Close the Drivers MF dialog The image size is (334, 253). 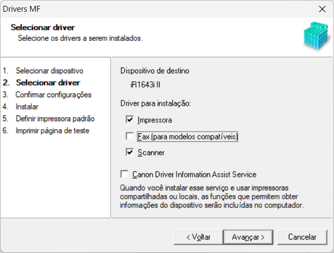322,9
